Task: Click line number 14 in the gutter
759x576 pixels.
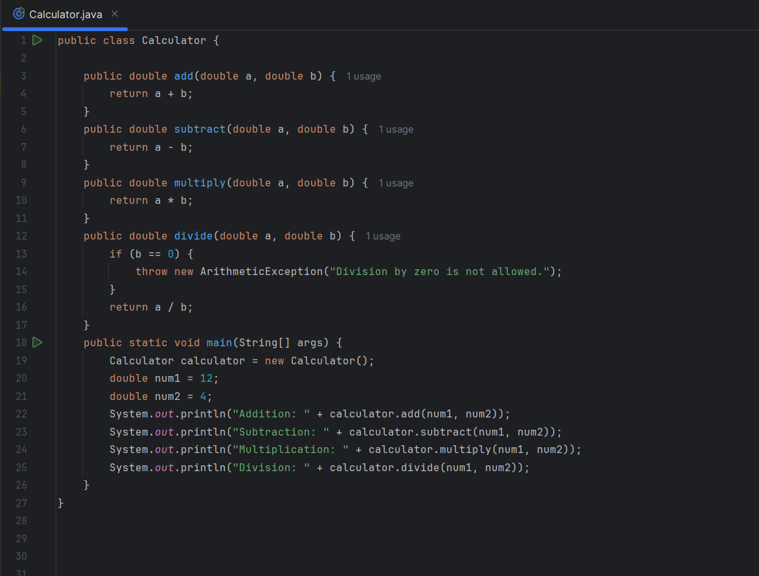Action: tap(21, 272)
